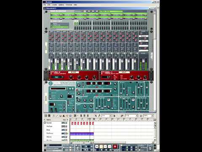Show the Drum lane in sequencer
This screenshot has height=152, width=202.
pyautogui.click(x=60, y=116)
